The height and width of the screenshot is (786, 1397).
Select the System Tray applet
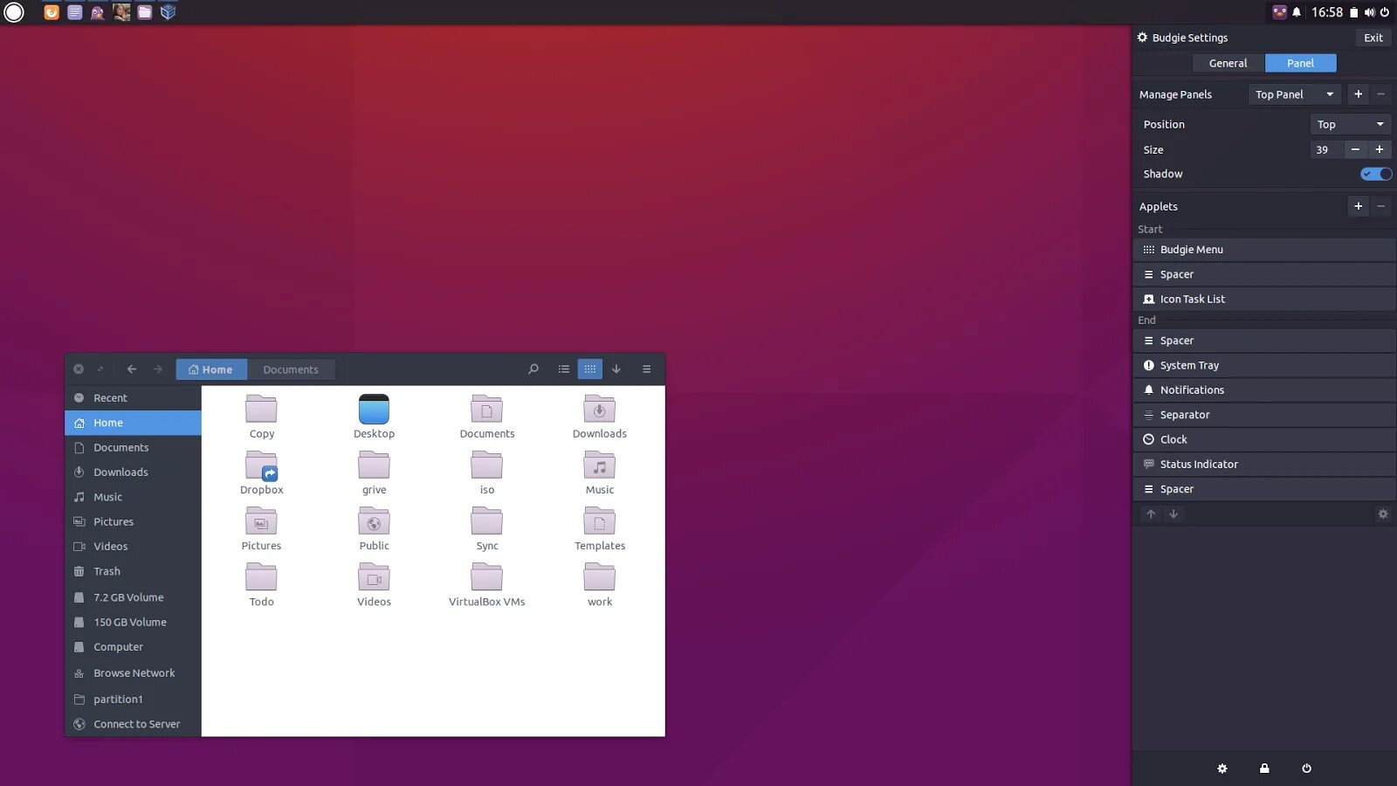coord(1264,365)
